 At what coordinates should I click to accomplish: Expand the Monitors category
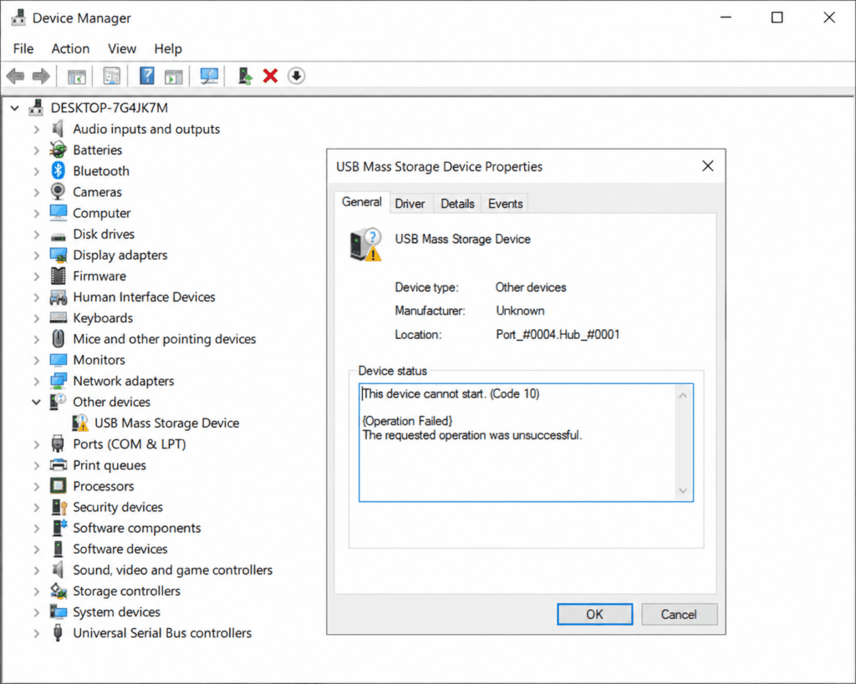click(x=36, y=360)
